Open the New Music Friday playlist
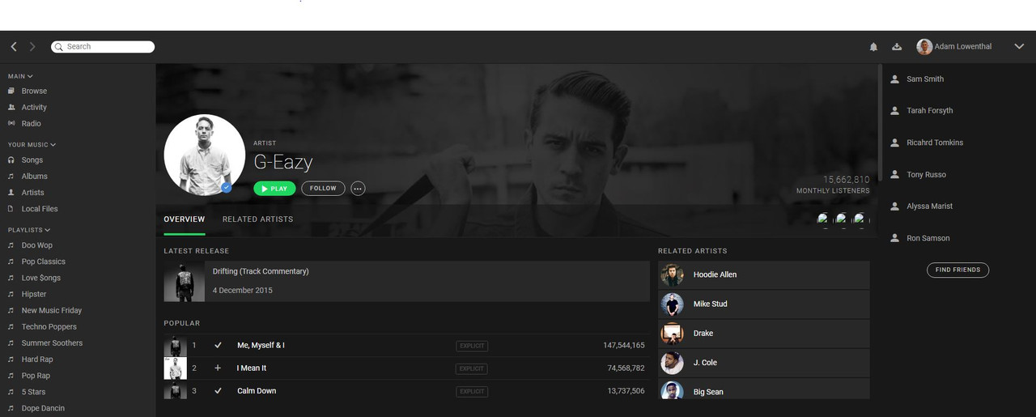This screenshot has width=1036, height=417. [51, 310]
